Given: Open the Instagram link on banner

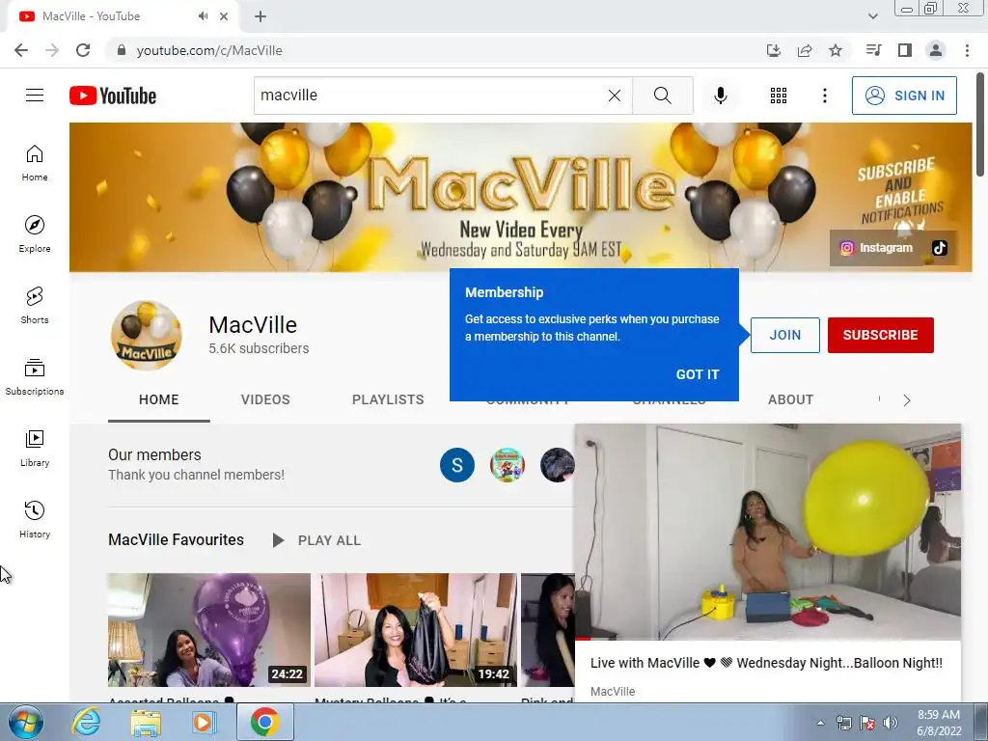Looking at the screenshot, I should pos(876,248).
